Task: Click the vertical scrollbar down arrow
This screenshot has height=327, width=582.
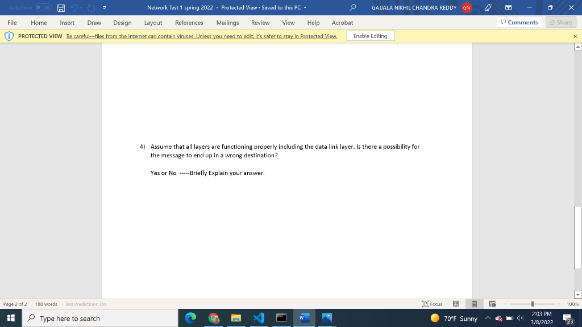Action: pos(577,295)
